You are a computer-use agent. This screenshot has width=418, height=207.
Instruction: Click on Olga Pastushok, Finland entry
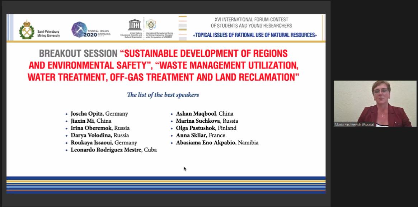[x=206, y=128]
